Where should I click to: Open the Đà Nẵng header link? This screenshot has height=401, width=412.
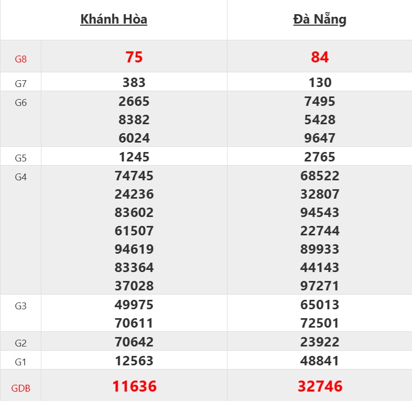320,19
